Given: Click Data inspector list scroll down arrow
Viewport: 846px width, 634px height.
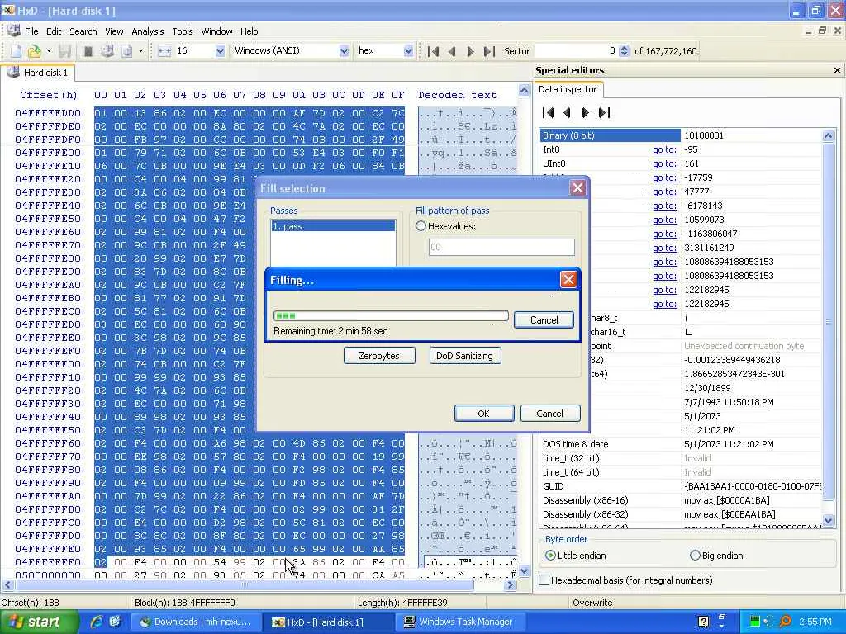Looking at the screenshot, I should point(828,520).
